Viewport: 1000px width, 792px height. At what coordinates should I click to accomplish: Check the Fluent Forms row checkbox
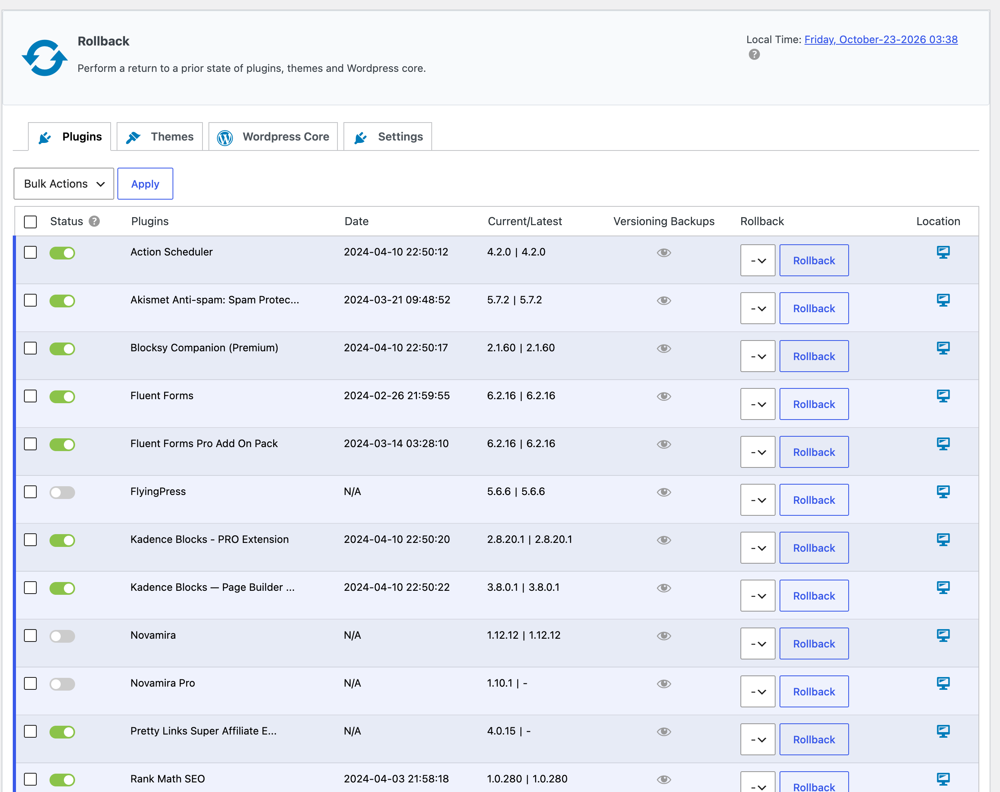[x=30, y=396]
